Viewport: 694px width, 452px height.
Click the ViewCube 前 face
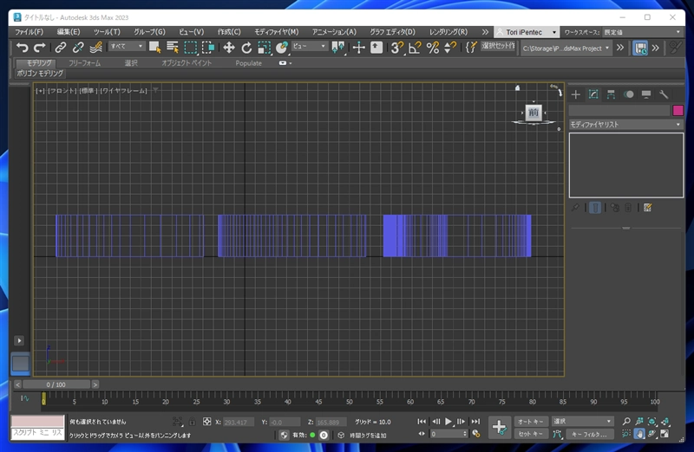coord(534,113)
